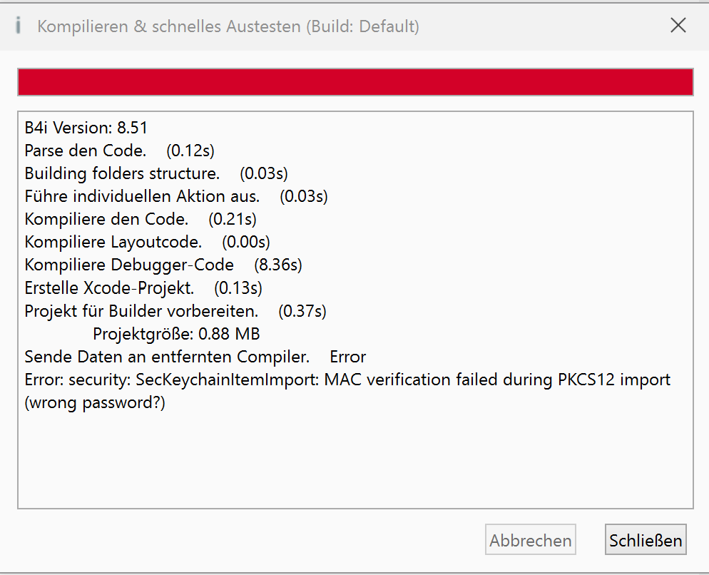Select the 'Sende Daten an entfernten Compiler.' line
Viewport: 709px width, 575px height.
pyautogui.click(x=167, y=356)
